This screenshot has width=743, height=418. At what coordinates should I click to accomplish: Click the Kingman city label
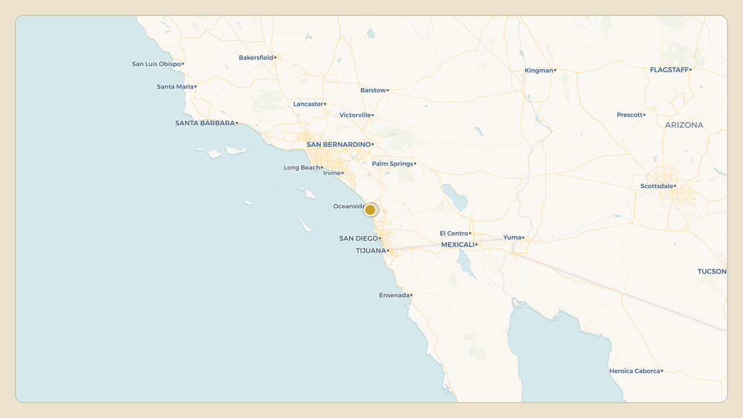(539, 71)
